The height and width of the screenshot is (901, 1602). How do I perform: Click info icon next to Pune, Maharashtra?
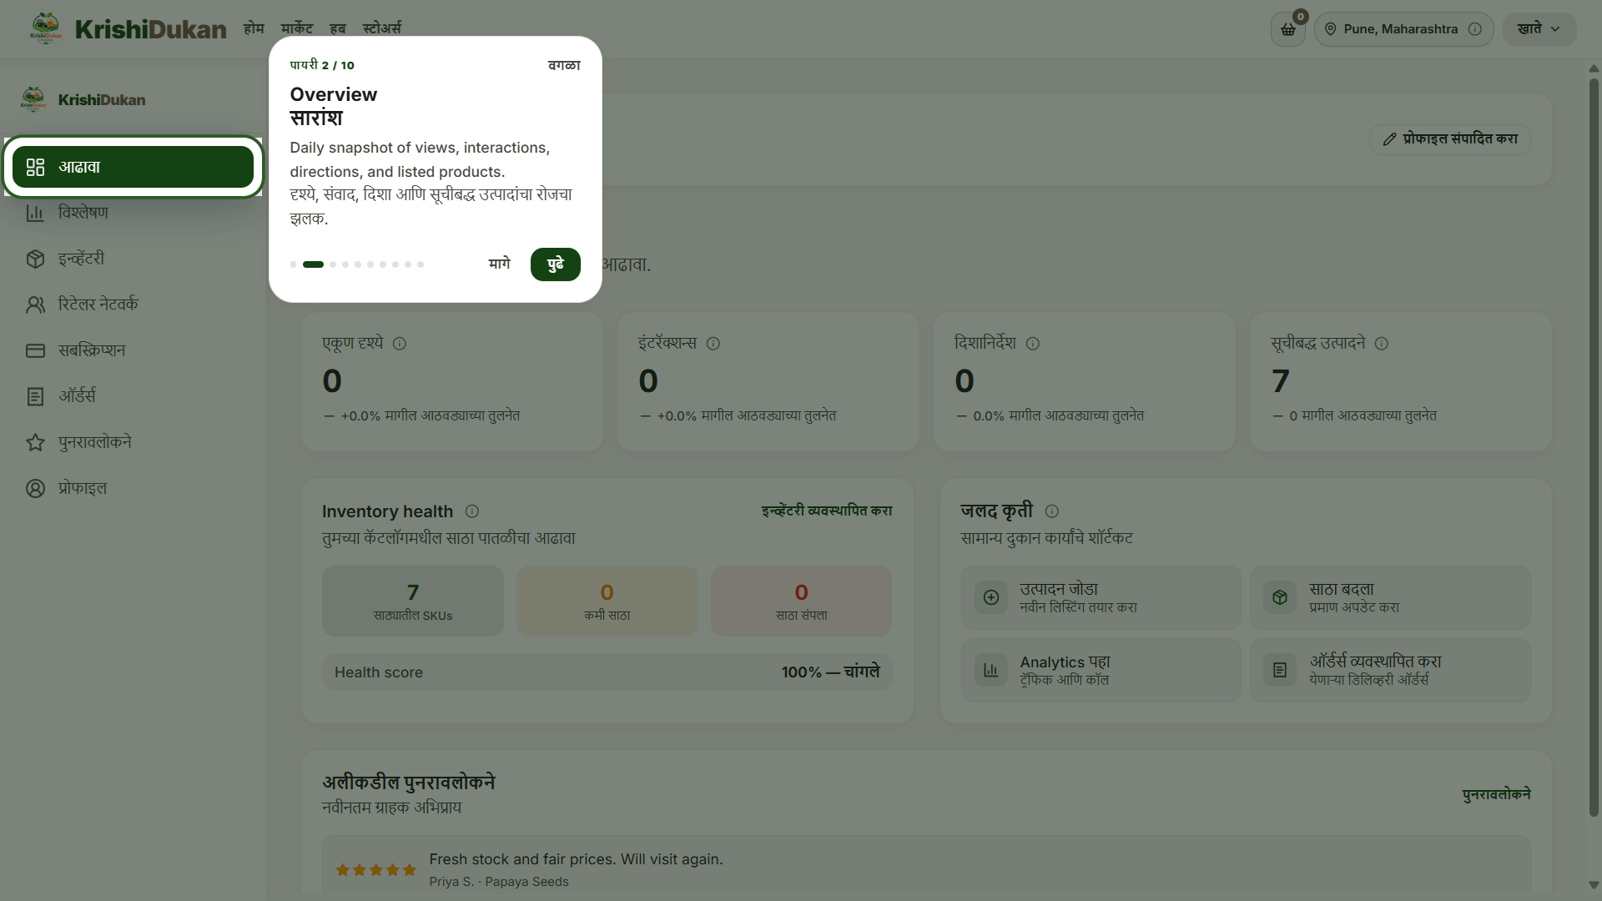tap(1475, 29)
